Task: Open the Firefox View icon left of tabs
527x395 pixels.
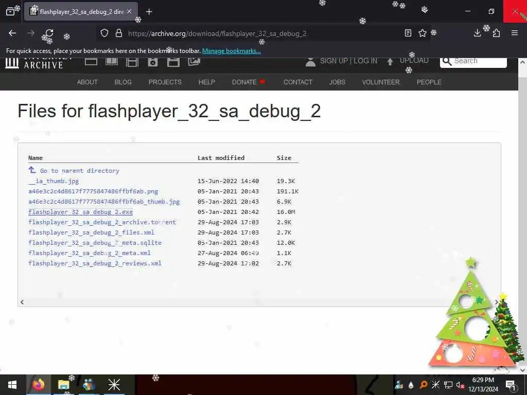Action: click(10, 12)
